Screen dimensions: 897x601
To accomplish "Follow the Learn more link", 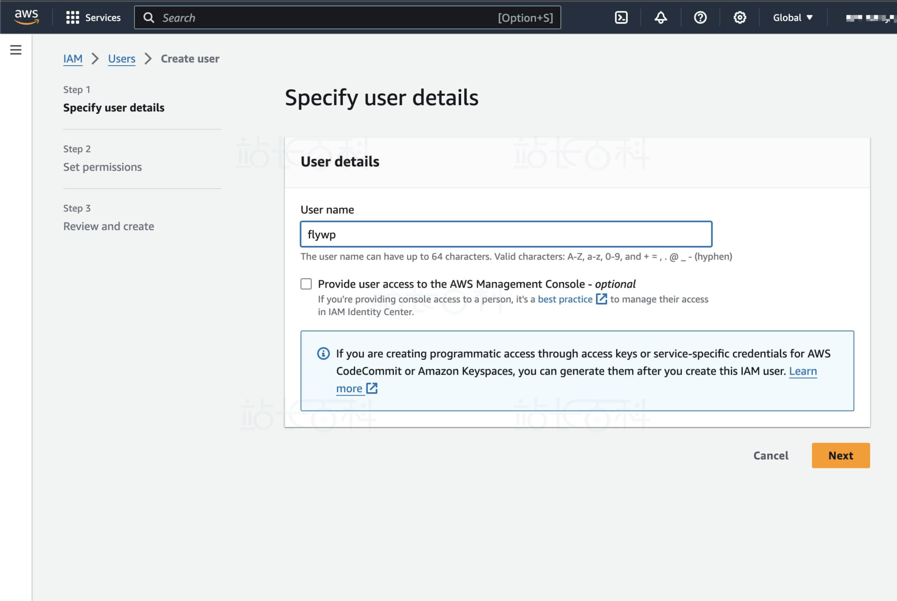I will pos(802,371).
